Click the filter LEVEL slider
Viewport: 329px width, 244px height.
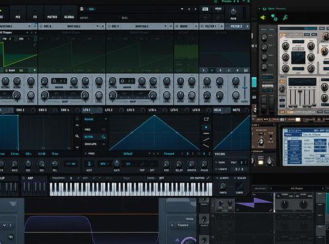tap(245, 87)
